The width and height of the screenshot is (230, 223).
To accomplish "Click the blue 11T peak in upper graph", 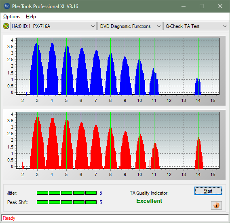I will pyautogui.click(x=154, y=81).
